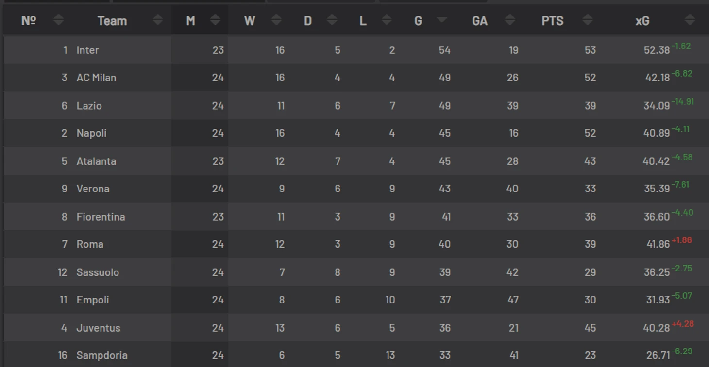
Task: Select the Lazio team name
Action: [89, 106]
